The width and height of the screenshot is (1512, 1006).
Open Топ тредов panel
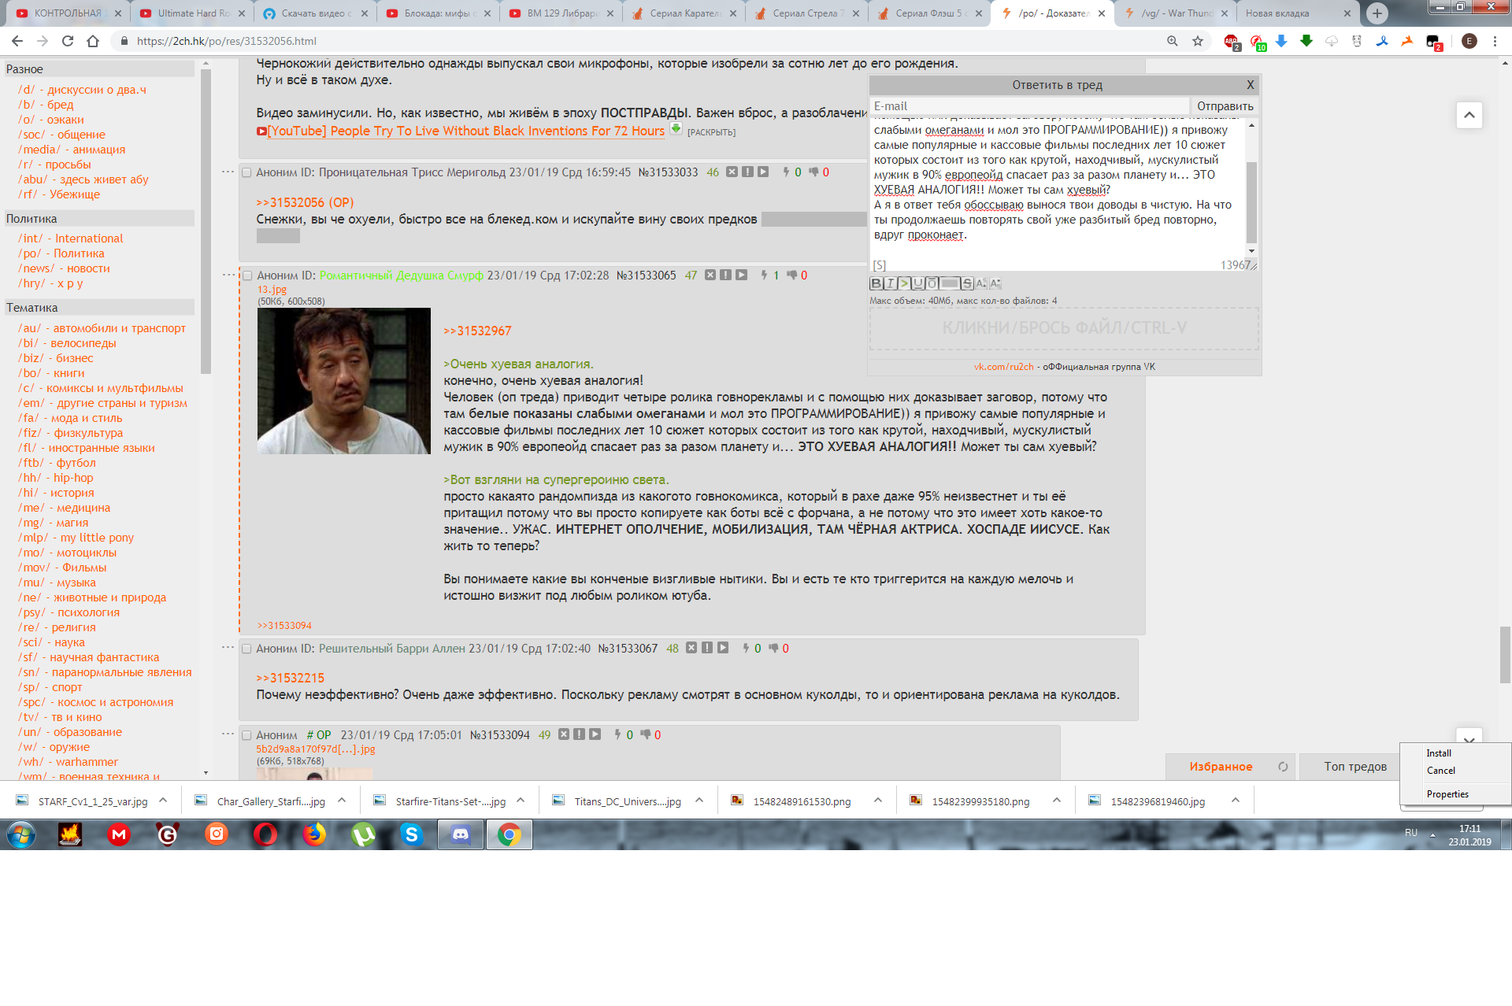[1354, 767]
